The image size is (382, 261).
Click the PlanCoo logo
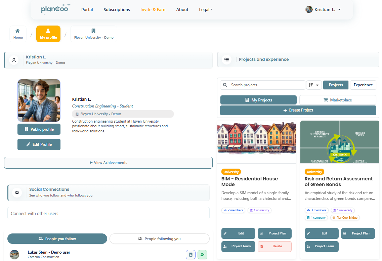pyautogui.click(x=54, y=9)
